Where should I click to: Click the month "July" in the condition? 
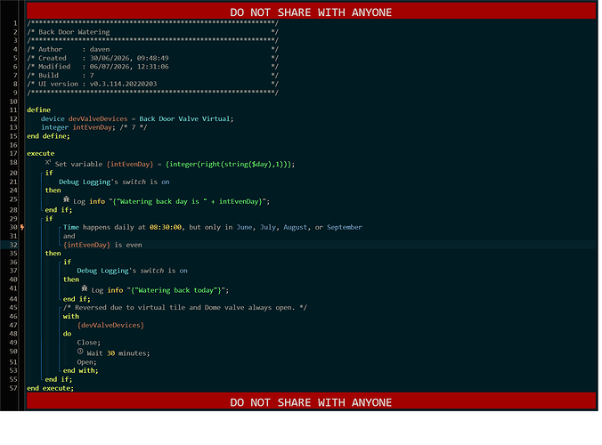(268, 227)
